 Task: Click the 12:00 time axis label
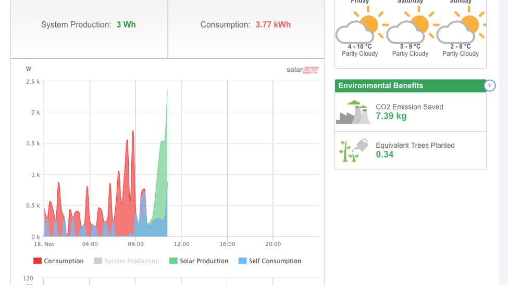(x=181, y=244)
